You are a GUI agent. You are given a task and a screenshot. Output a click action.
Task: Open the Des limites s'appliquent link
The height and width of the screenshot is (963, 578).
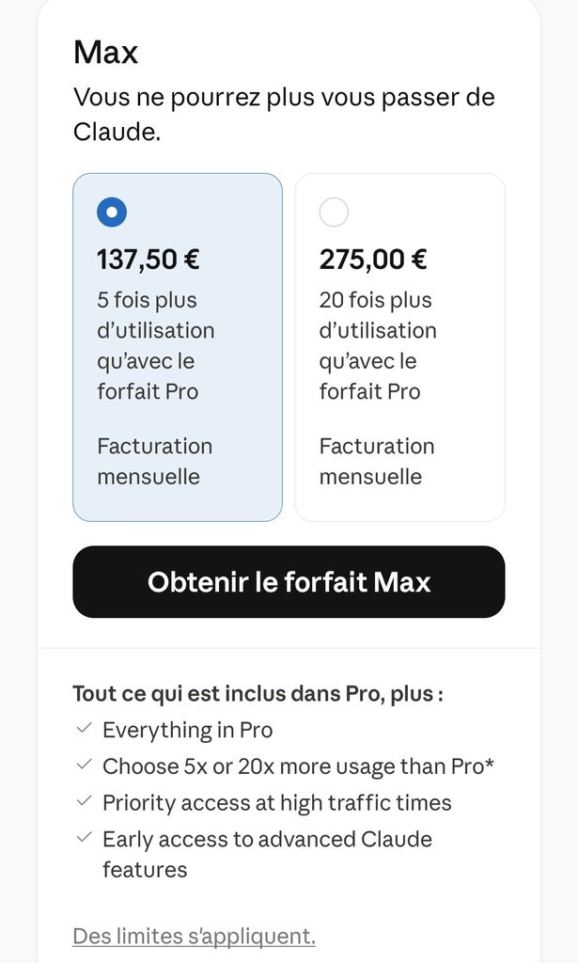tap(194, 936)
